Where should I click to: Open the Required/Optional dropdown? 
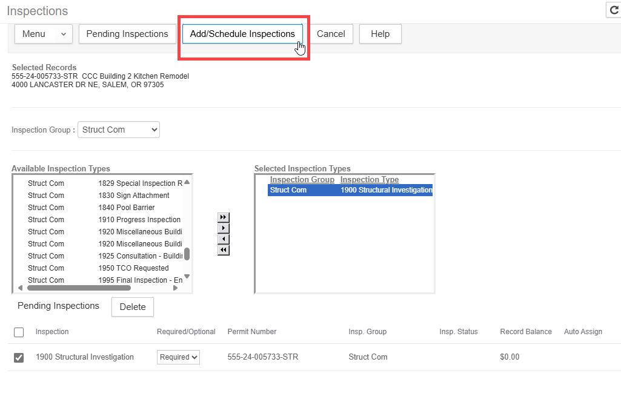(178, 357)
